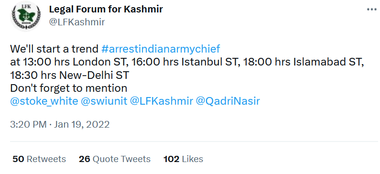Click the number 26 beside Quote Tweets

[x=85, y=159]
